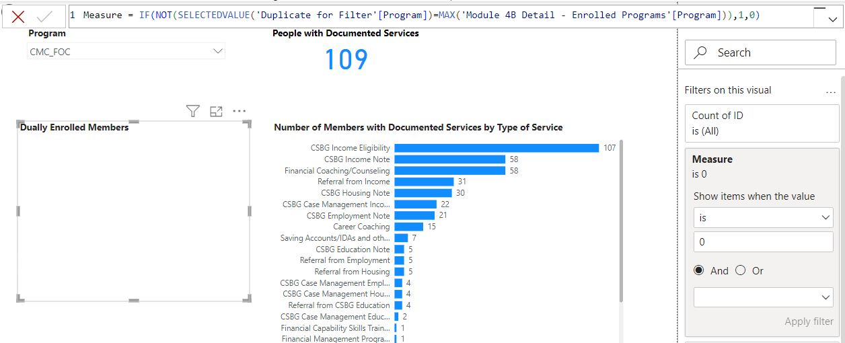Open focus mode for Dually Enrolled Members

click(216, 112)
